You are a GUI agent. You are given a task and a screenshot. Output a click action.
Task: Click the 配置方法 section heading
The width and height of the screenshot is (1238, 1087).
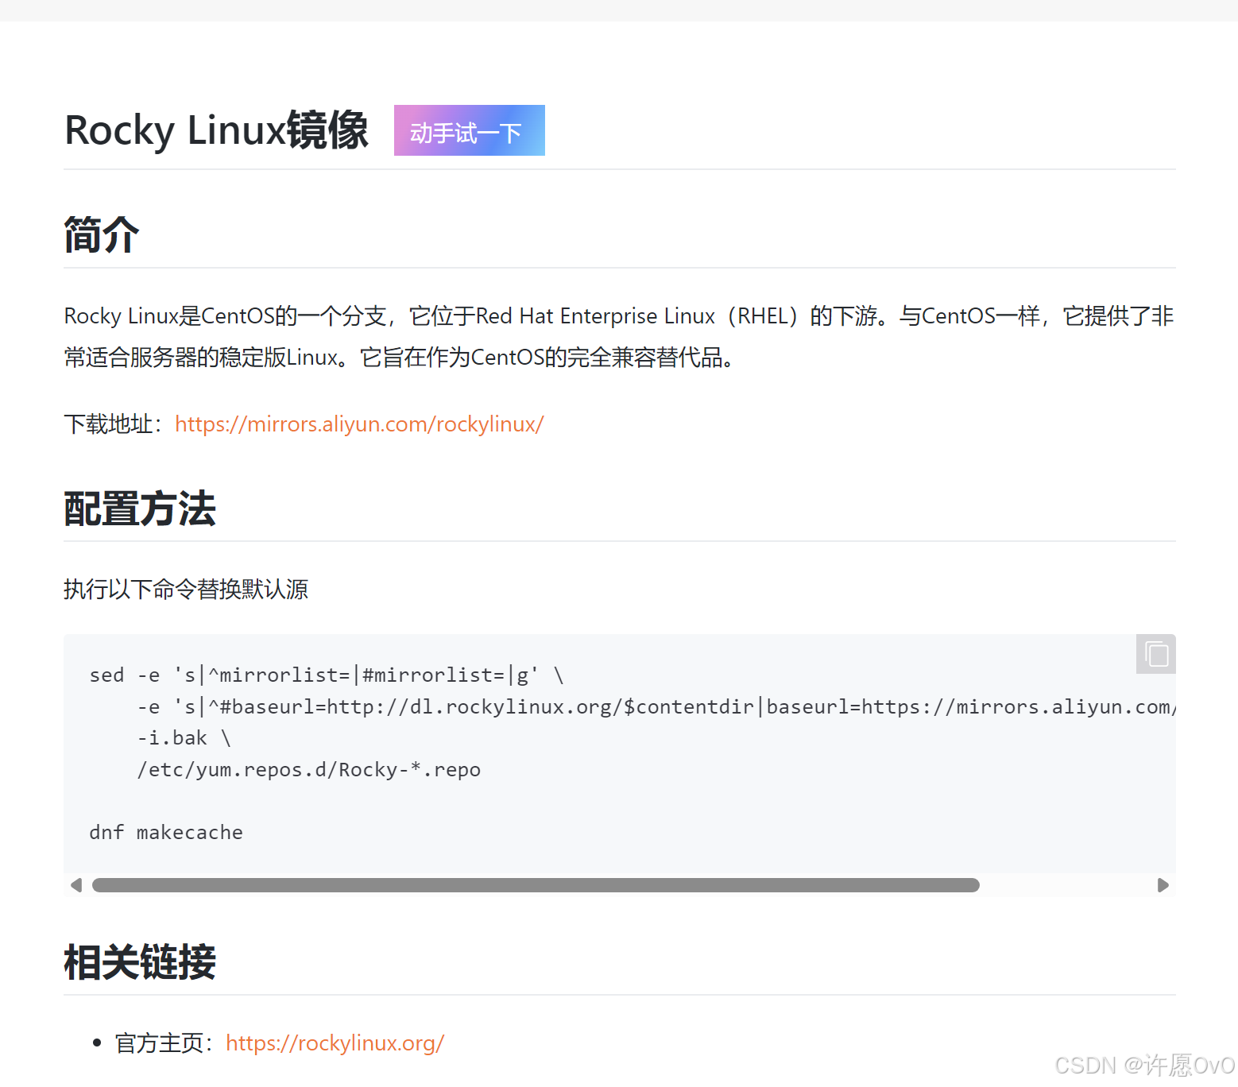coord(140,509)
